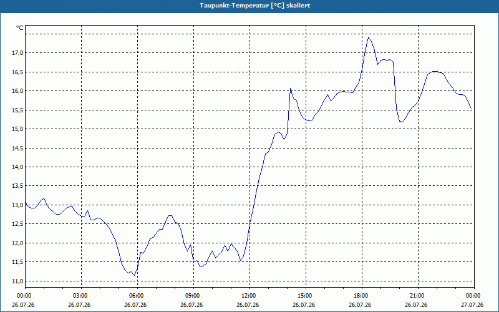Click the '06:00' time label
Viewport: 499px width, 312px height.
coord(137,295)
